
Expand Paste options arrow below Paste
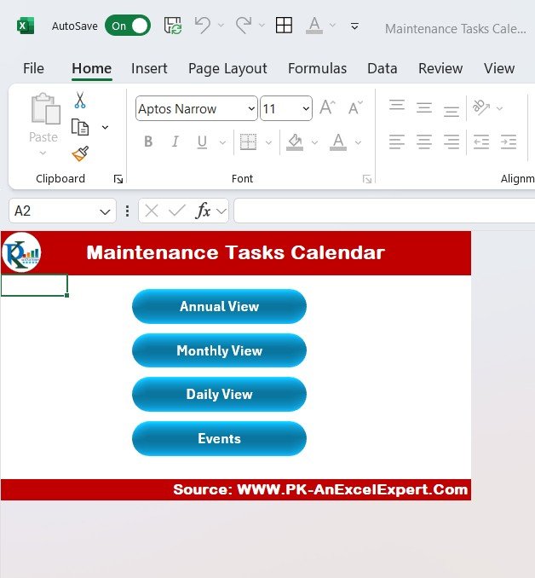pos(43,153)
